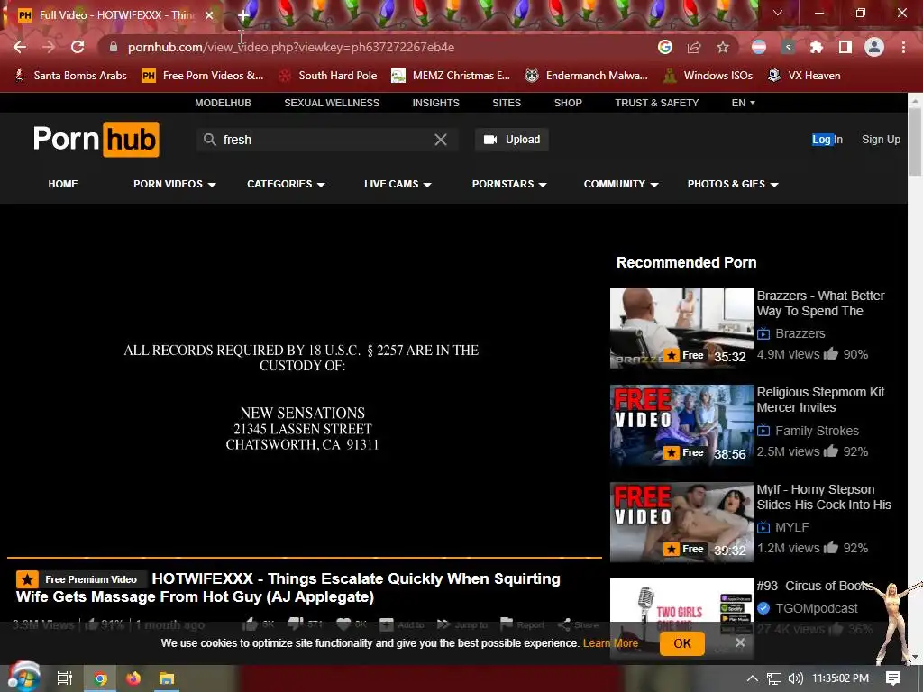Open the 35:32 recommended thumbnail
923x692 pixels.
pyautogui.click(x=681, y=328)
